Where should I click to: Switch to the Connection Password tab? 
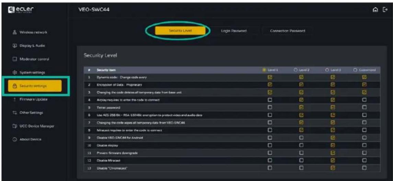coord(287,31)
